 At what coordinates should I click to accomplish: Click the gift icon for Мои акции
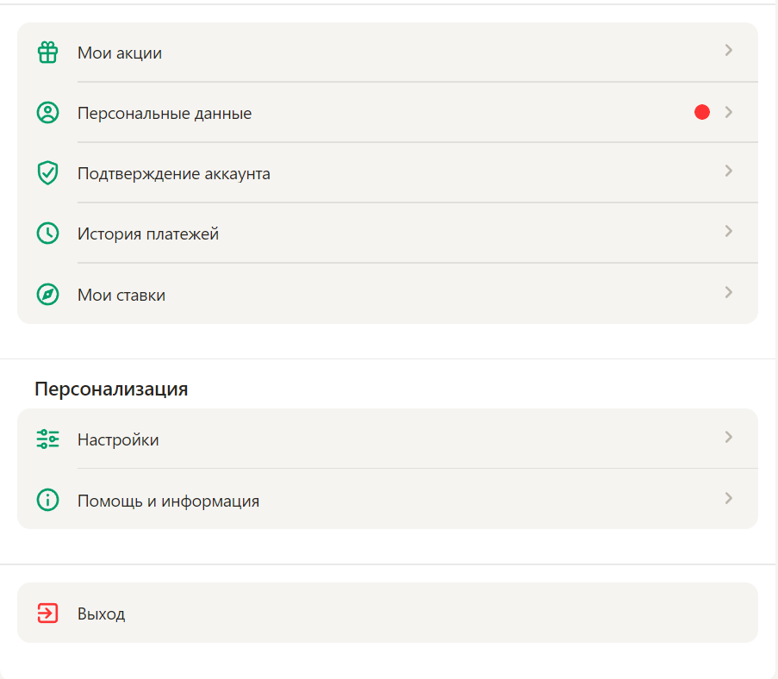[47, 52]
